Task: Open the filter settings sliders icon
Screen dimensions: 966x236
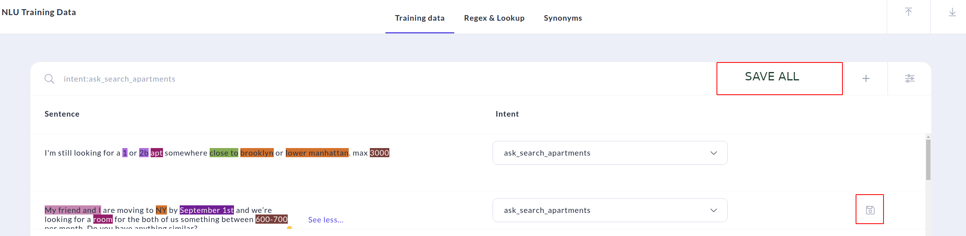Action: [910, 78]
